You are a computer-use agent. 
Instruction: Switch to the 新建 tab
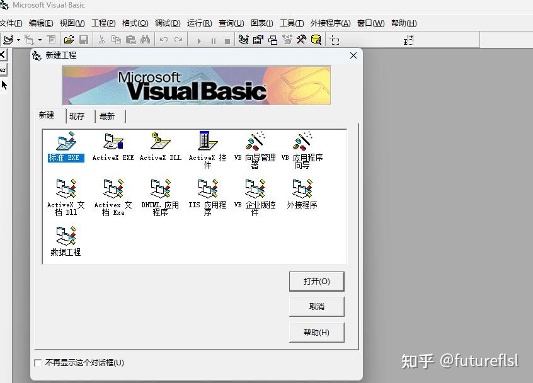point(47,115)
